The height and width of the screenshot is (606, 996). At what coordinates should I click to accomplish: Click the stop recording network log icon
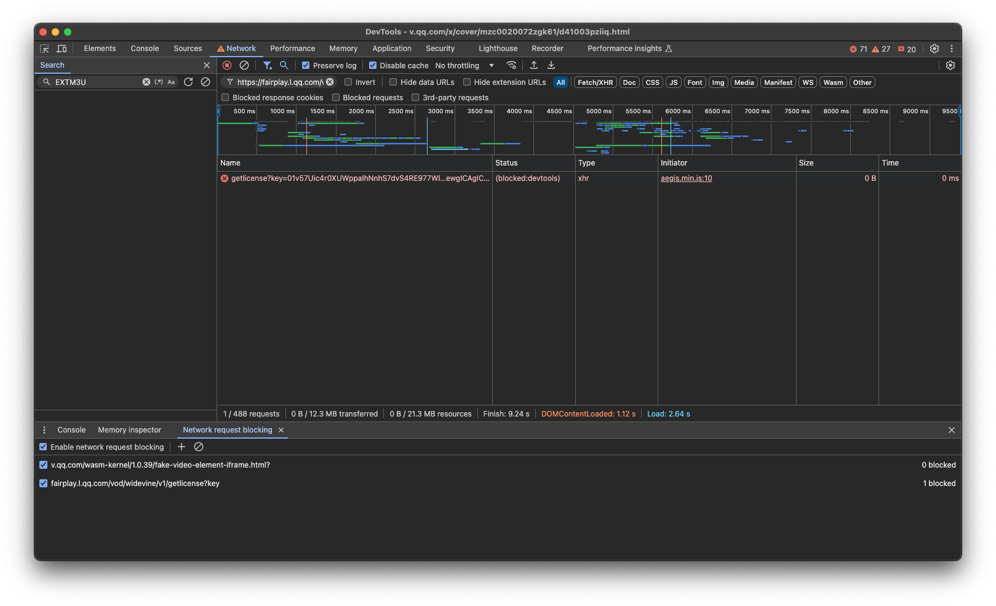(227, 65)
